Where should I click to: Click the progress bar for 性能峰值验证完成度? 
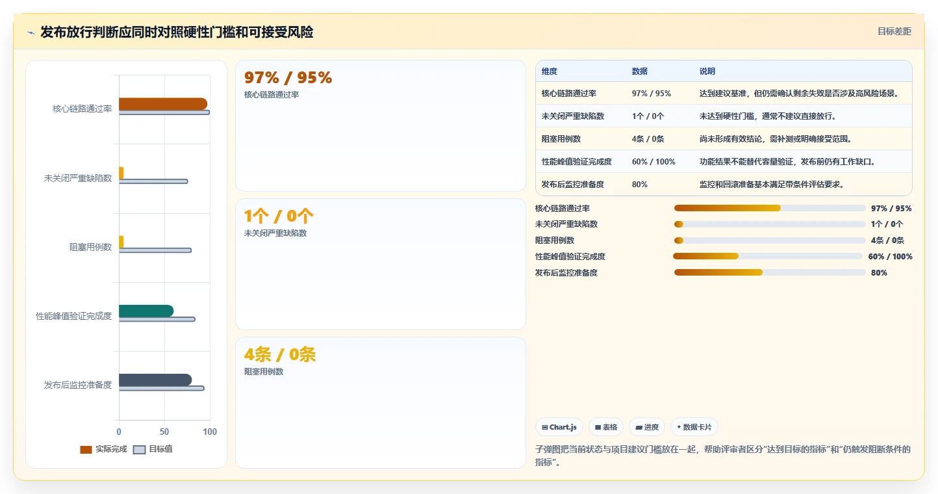[768, 256]
